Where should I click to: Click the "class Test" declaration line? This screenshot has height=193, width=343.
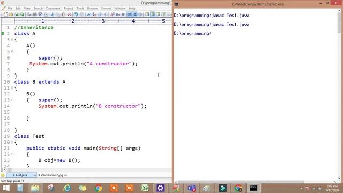tap(29, 136)
